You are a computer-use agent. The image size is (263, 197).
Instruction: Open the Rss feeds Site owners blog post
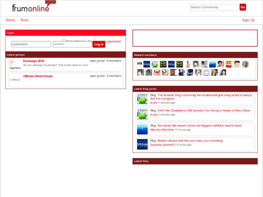click(199, 125)
